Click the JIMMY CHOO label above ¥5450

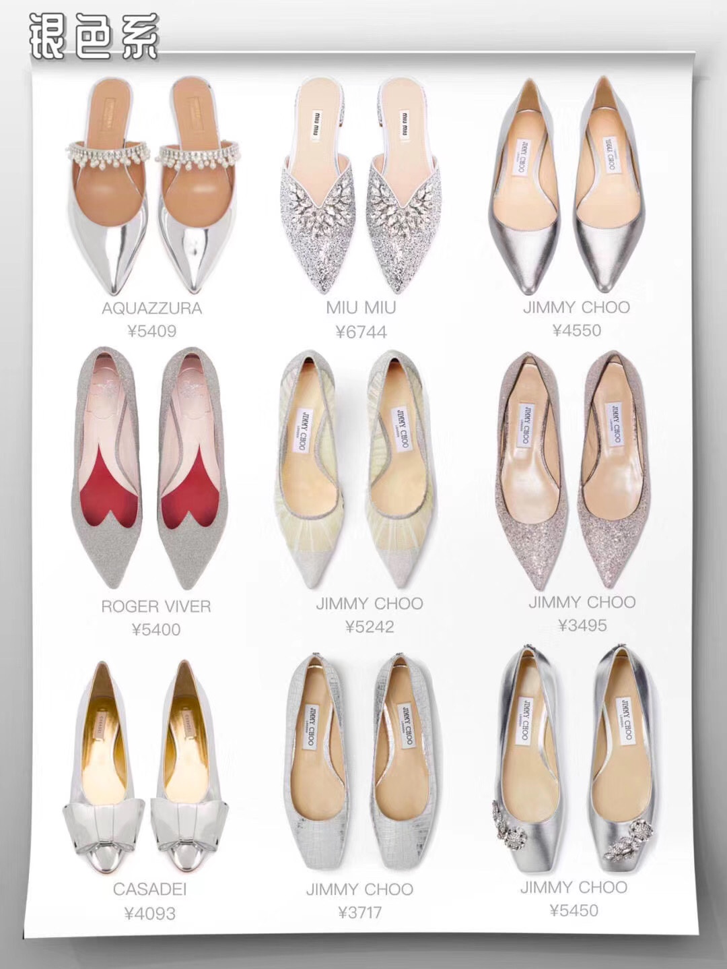click(x=574, y=887)
